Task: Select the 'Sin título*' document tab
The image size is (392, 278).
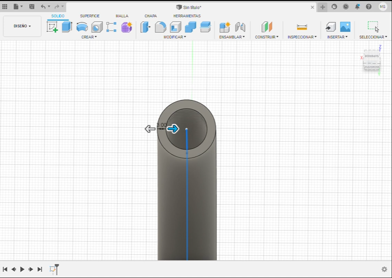Action: (x=189, y=7)
